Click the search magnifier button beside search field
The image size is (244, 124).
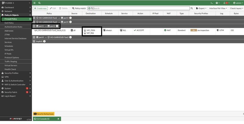(x=192, y=8)
